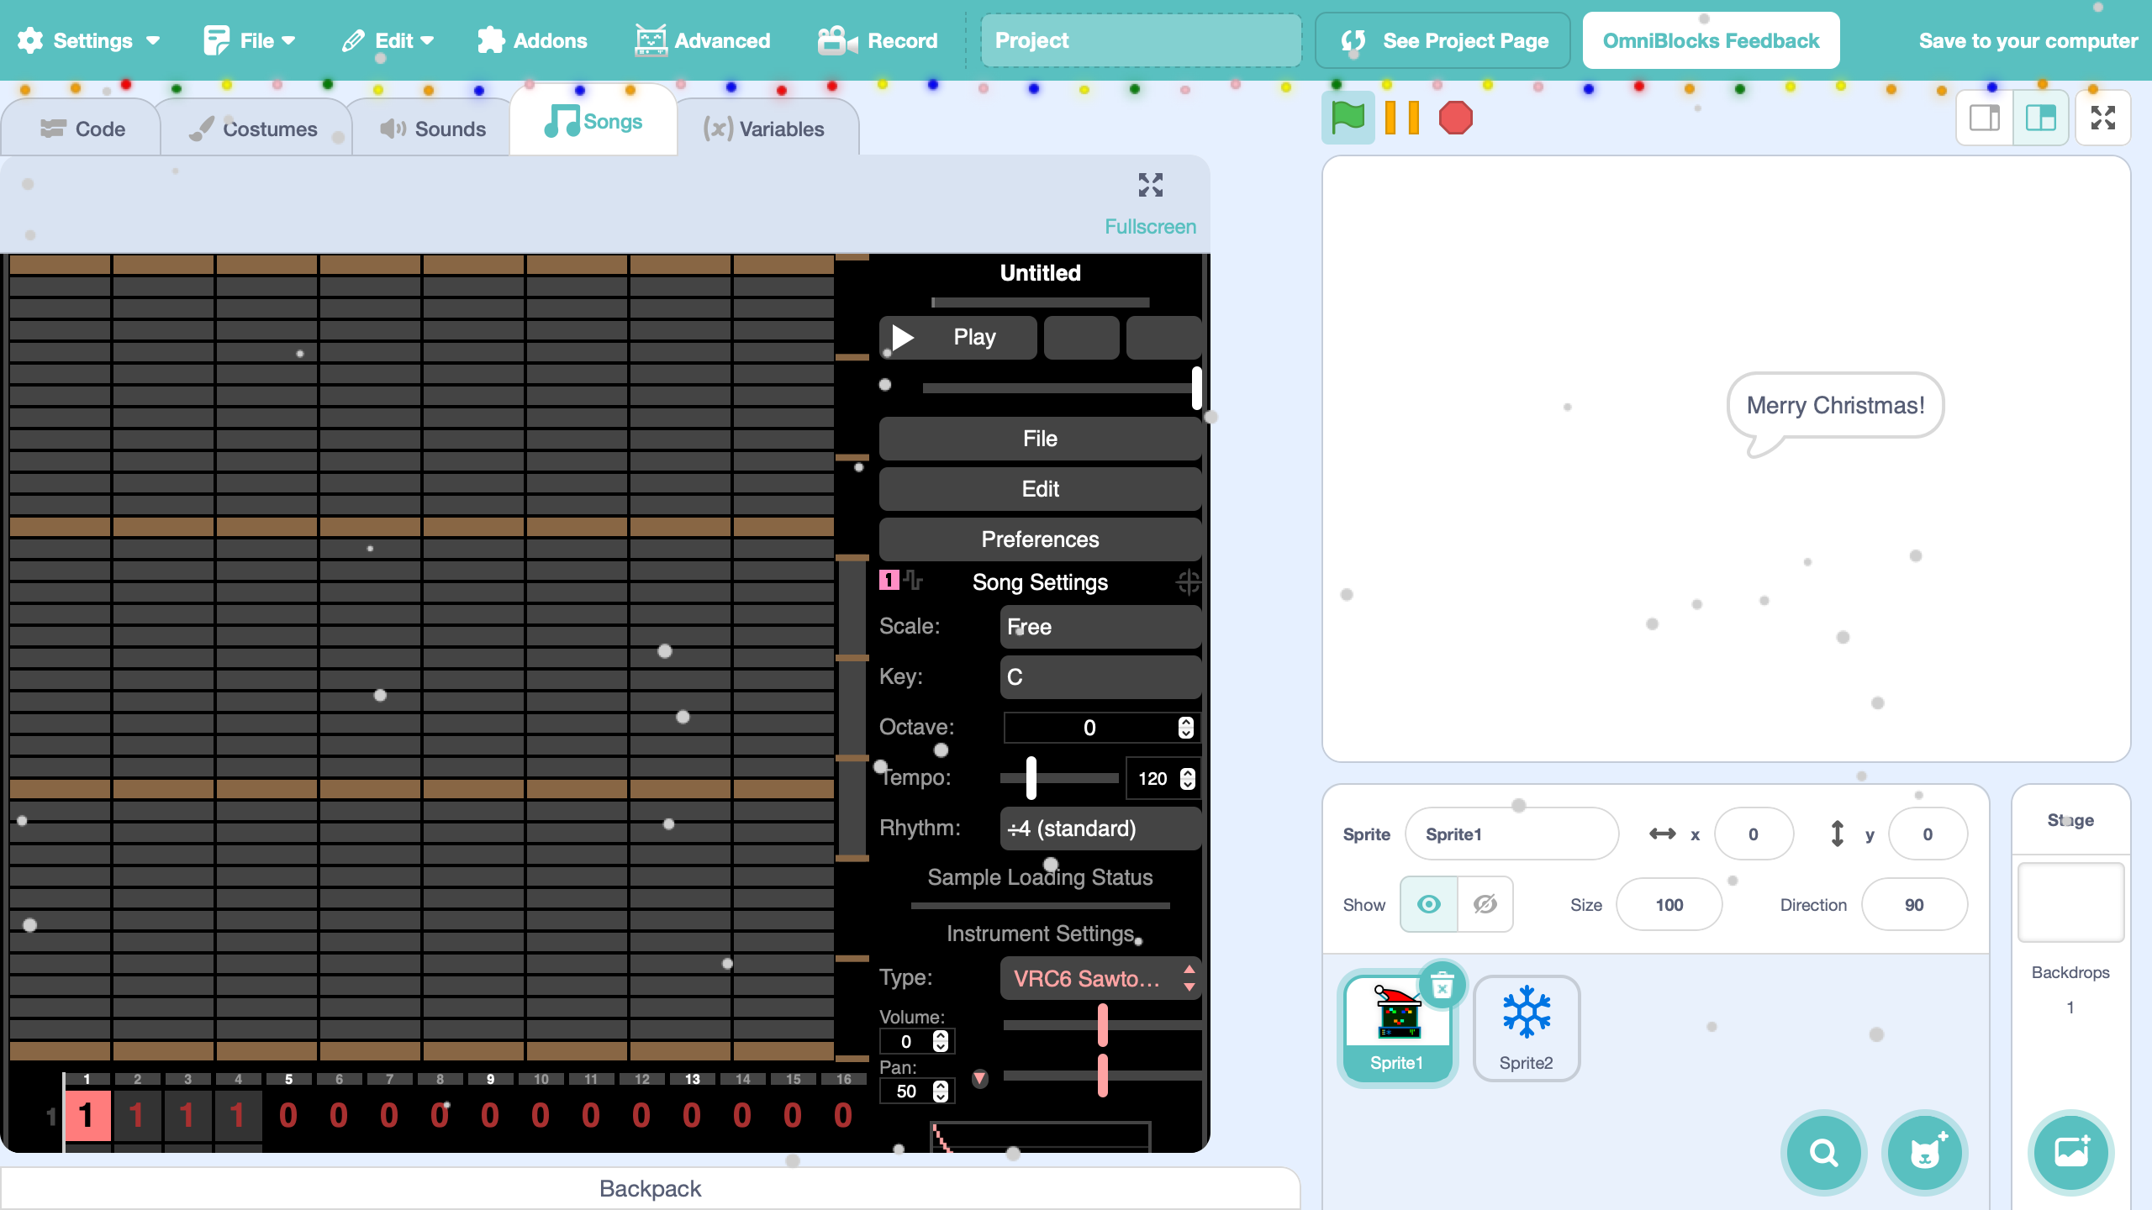The image size is (2152, 1210).
Task: Delete Sprite1 with the trash icon
Action: (1443, 986)
